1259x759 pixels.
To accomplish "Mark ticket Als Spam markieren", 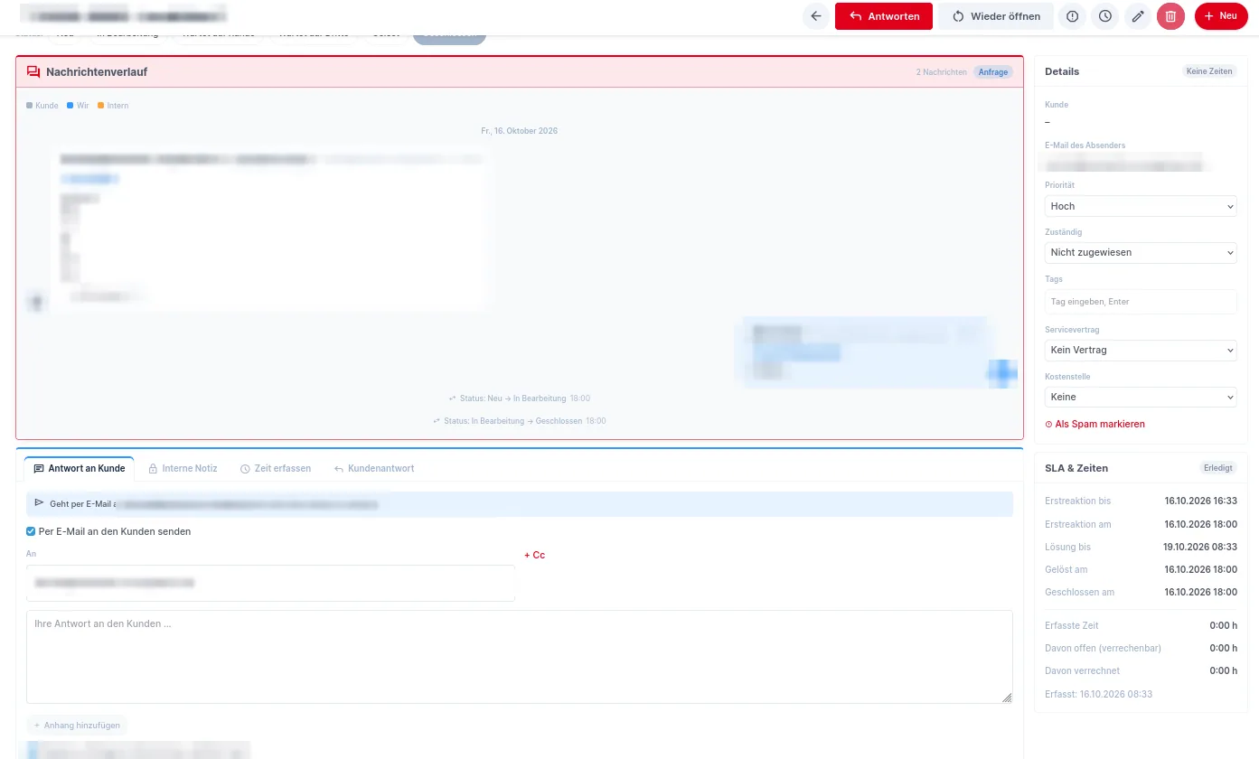I will point(1095,424).
